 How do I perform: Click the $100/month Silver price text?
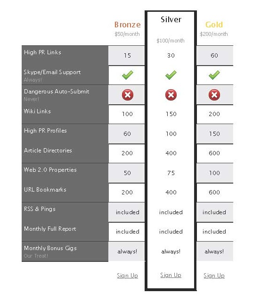pyautogui.click(x=171, y=41)
